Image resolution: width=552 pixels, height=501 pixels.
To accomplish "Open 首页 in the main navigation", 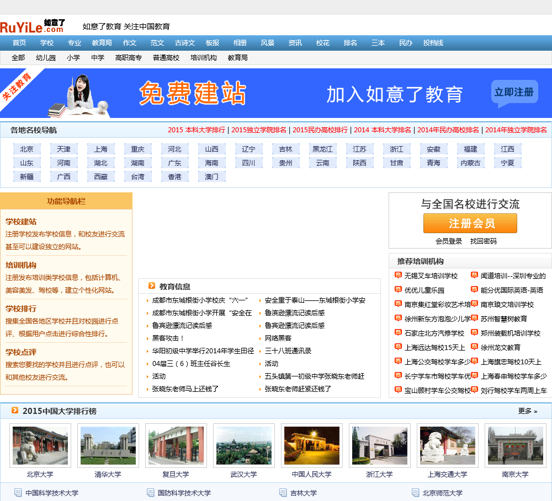I will (19, 43).
